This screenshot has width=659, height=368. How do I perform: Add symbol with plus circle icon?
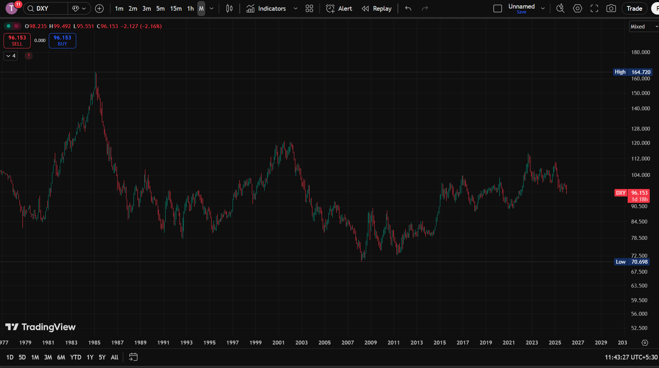pyautogui.click(x=99, y=9)
